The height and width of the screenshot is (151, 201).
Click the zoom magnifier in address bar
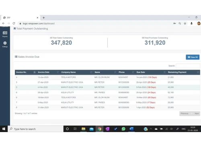tap(180, 23)
